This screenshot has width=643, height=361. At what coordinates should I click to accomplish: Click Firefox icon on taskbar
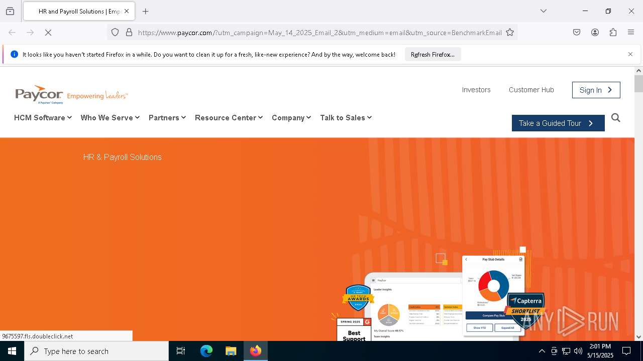[255, 351]
